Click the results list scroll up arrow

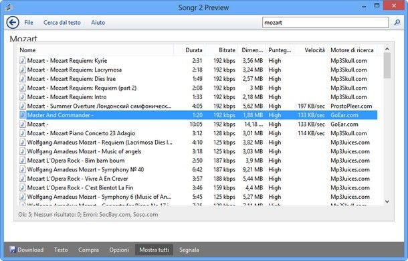pyautogui.click(x=387, y=49)
